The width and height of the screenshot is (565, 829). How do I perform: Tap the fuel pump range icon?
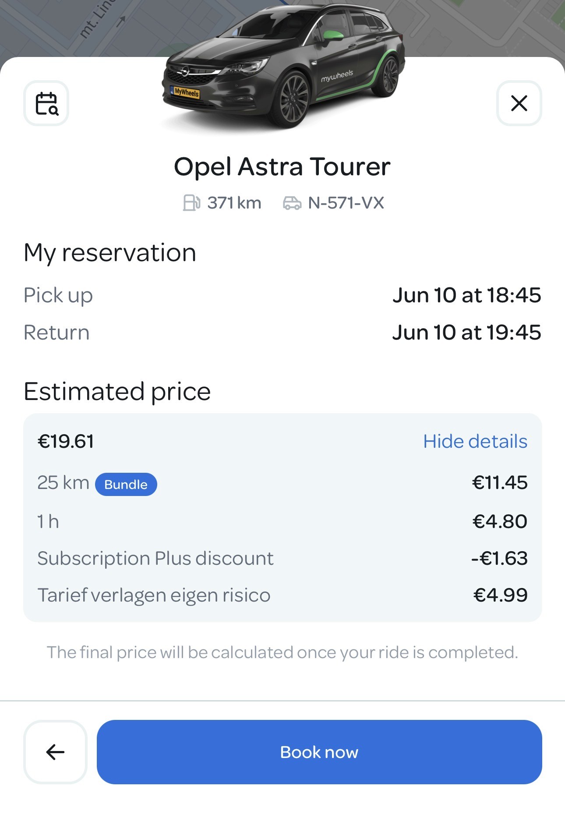pyautogui.click(x=191, y=203)
